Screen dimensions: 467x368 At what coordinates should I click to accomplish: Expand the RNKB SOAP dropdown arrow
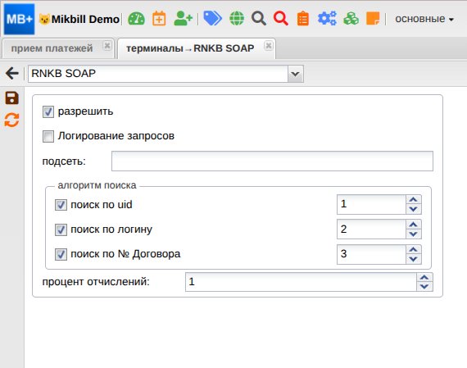click(296, 74)
